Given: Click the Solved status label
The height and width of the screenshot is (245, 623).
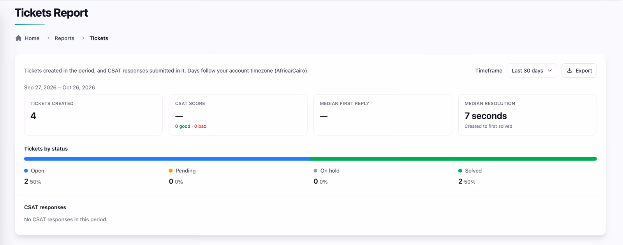Looking at the screenshot, I should tap(473, 170).
